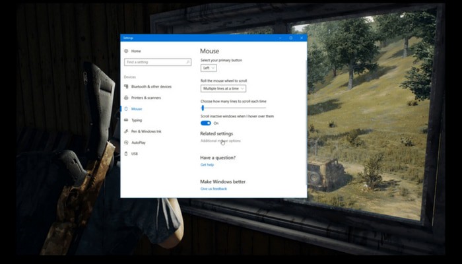Viewport: 462px width, 264px height.
Task: Click the Have a question? heading
Action: [x=218, y=158]
